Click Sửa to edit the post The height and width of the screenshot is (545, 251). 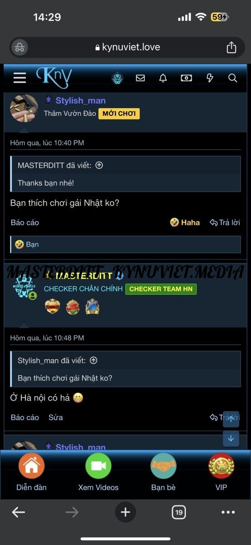[56, 417]
